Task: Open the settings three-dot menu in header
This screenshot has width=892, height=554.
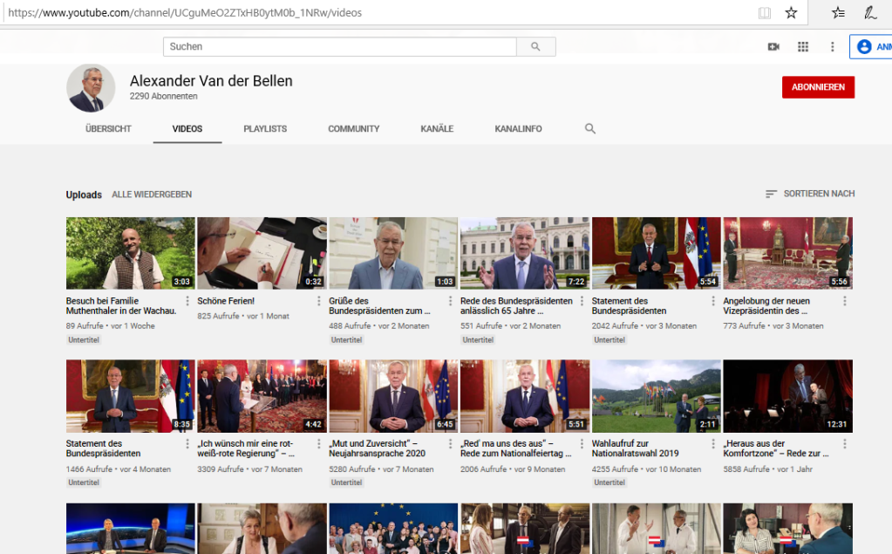Action: click(833, 46)
